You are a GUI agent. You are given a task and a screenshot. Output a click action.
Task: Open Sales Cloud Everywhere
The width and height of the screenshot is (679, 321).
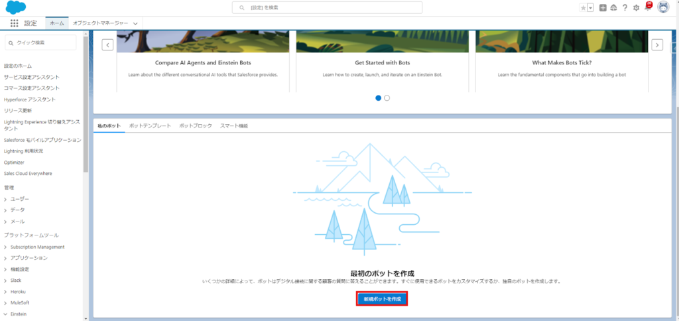tap(28, 173)
